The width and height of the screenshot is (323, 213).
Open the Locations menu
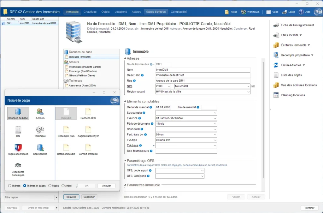tap(121, 12)
